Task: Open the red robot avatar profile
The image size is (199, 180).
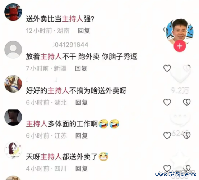Action: click(x=13, y=12)
